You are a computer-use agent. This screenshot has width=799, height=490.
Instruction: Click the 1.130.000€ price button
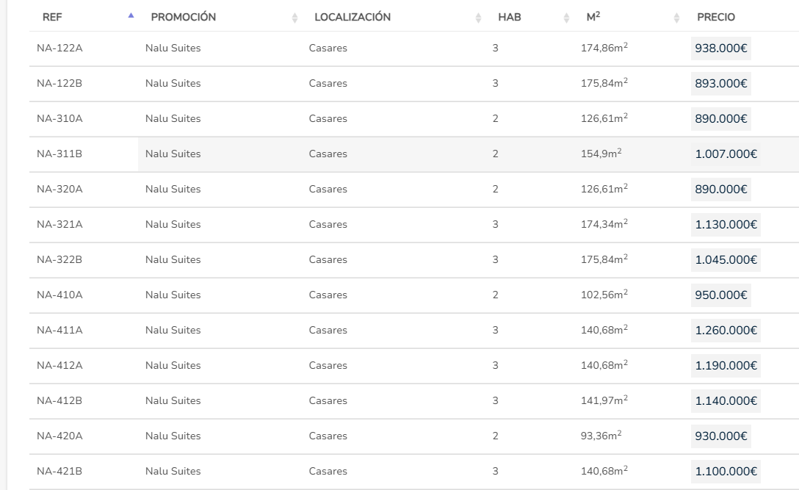[726, 225]
